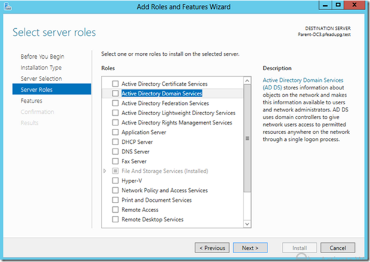The image size is (370, 262).
Task: Enable the DNS Server role checkbox
Action: pos(115,152)
